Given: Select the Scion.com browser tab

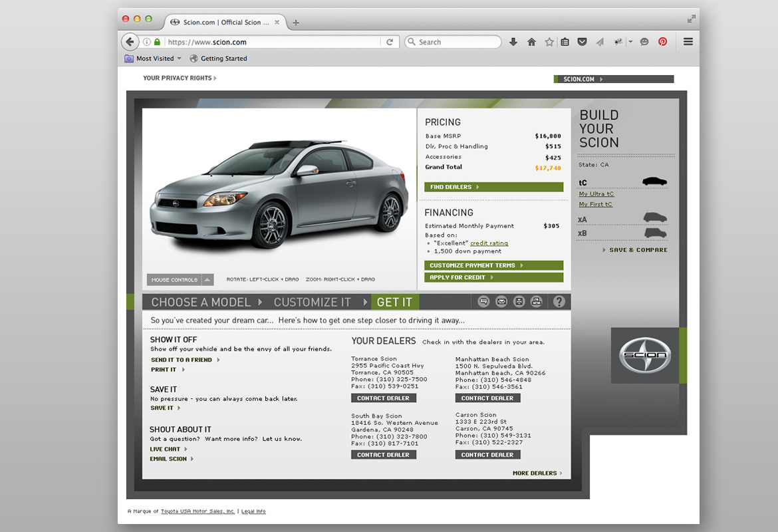Looking at the screenshot, I should (x=226, y=23).
